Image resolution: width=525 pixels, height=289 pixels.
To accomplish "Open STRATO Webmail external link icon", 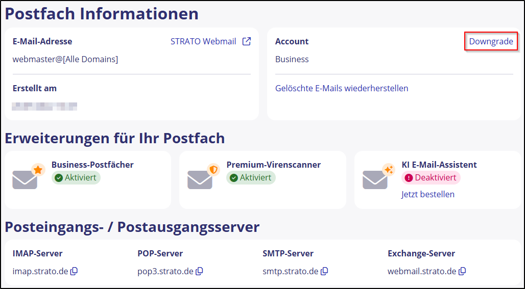I will pyautogui.click(x=247, y=41).
